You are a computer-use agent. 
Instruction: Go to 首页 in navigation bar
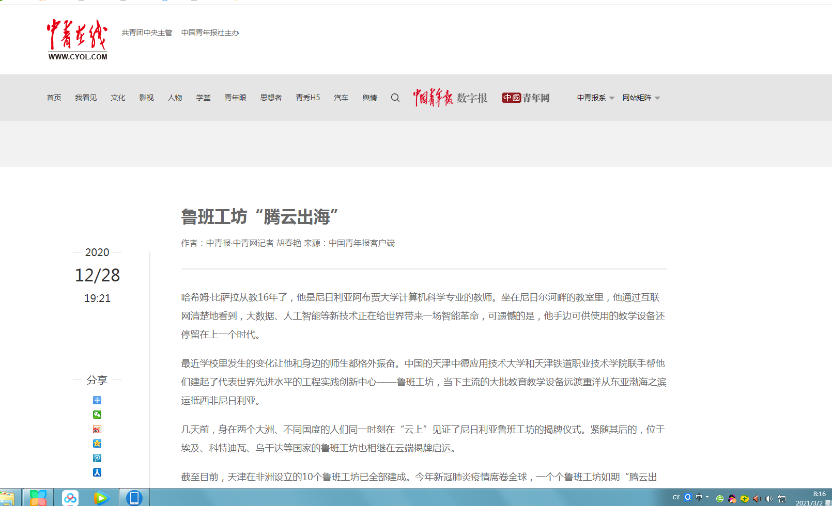(54, 98)
